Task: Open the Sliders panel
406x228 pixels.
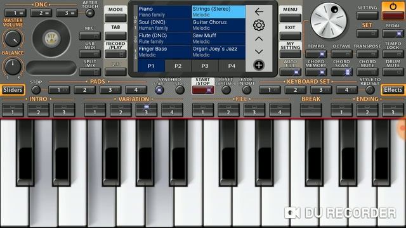Action: [13, 90]
